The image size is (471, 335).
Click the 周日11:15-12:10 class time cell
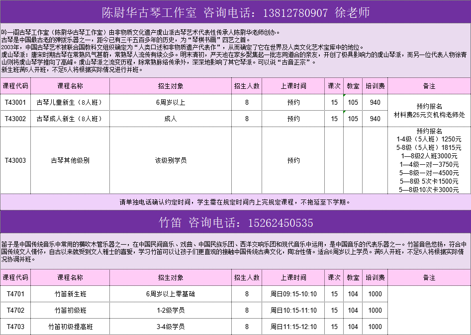point(293,327)
